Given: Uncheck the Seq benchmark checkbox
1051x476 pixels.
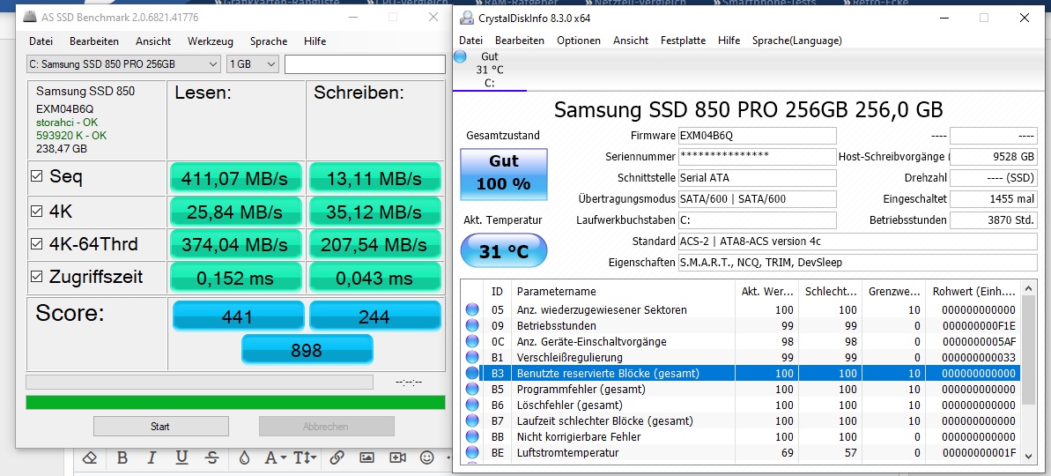Looking at the screenshot, I should pos(37,177).
